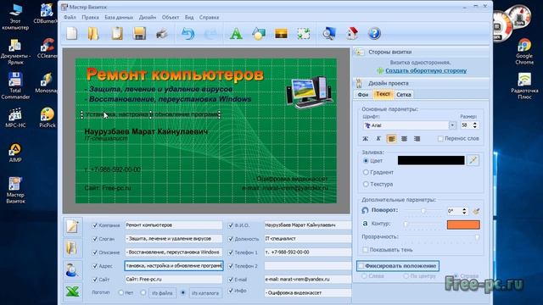Open the AIMP desktop shortcut
The width and height of the screenshot is (543, 305).
(x=15, y=152)
